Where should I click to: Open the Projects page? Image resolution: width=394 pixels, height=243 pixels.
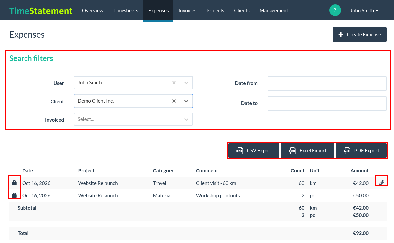[215, 11]
